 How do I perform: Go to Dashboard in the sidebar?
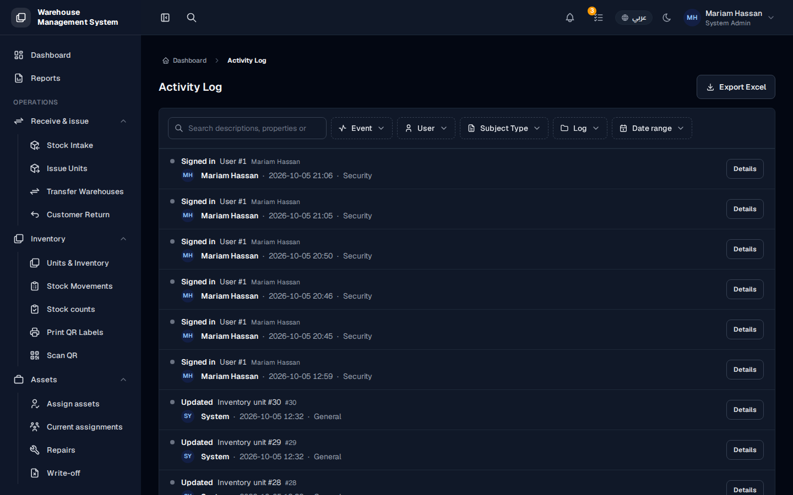coord(70,55)
